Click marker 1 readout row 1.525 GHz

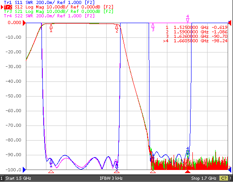[x=196, y=28]
